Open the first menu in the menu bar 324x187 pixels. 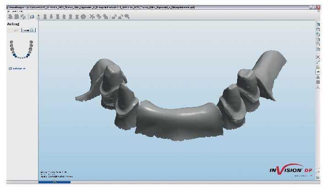pos(8,11)
